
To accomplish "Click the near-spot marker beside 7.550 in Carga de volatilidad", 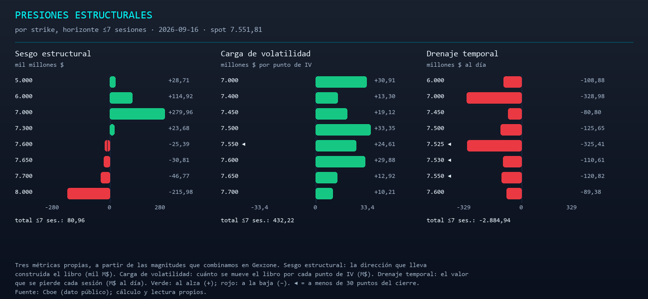I will pos(244,145).
